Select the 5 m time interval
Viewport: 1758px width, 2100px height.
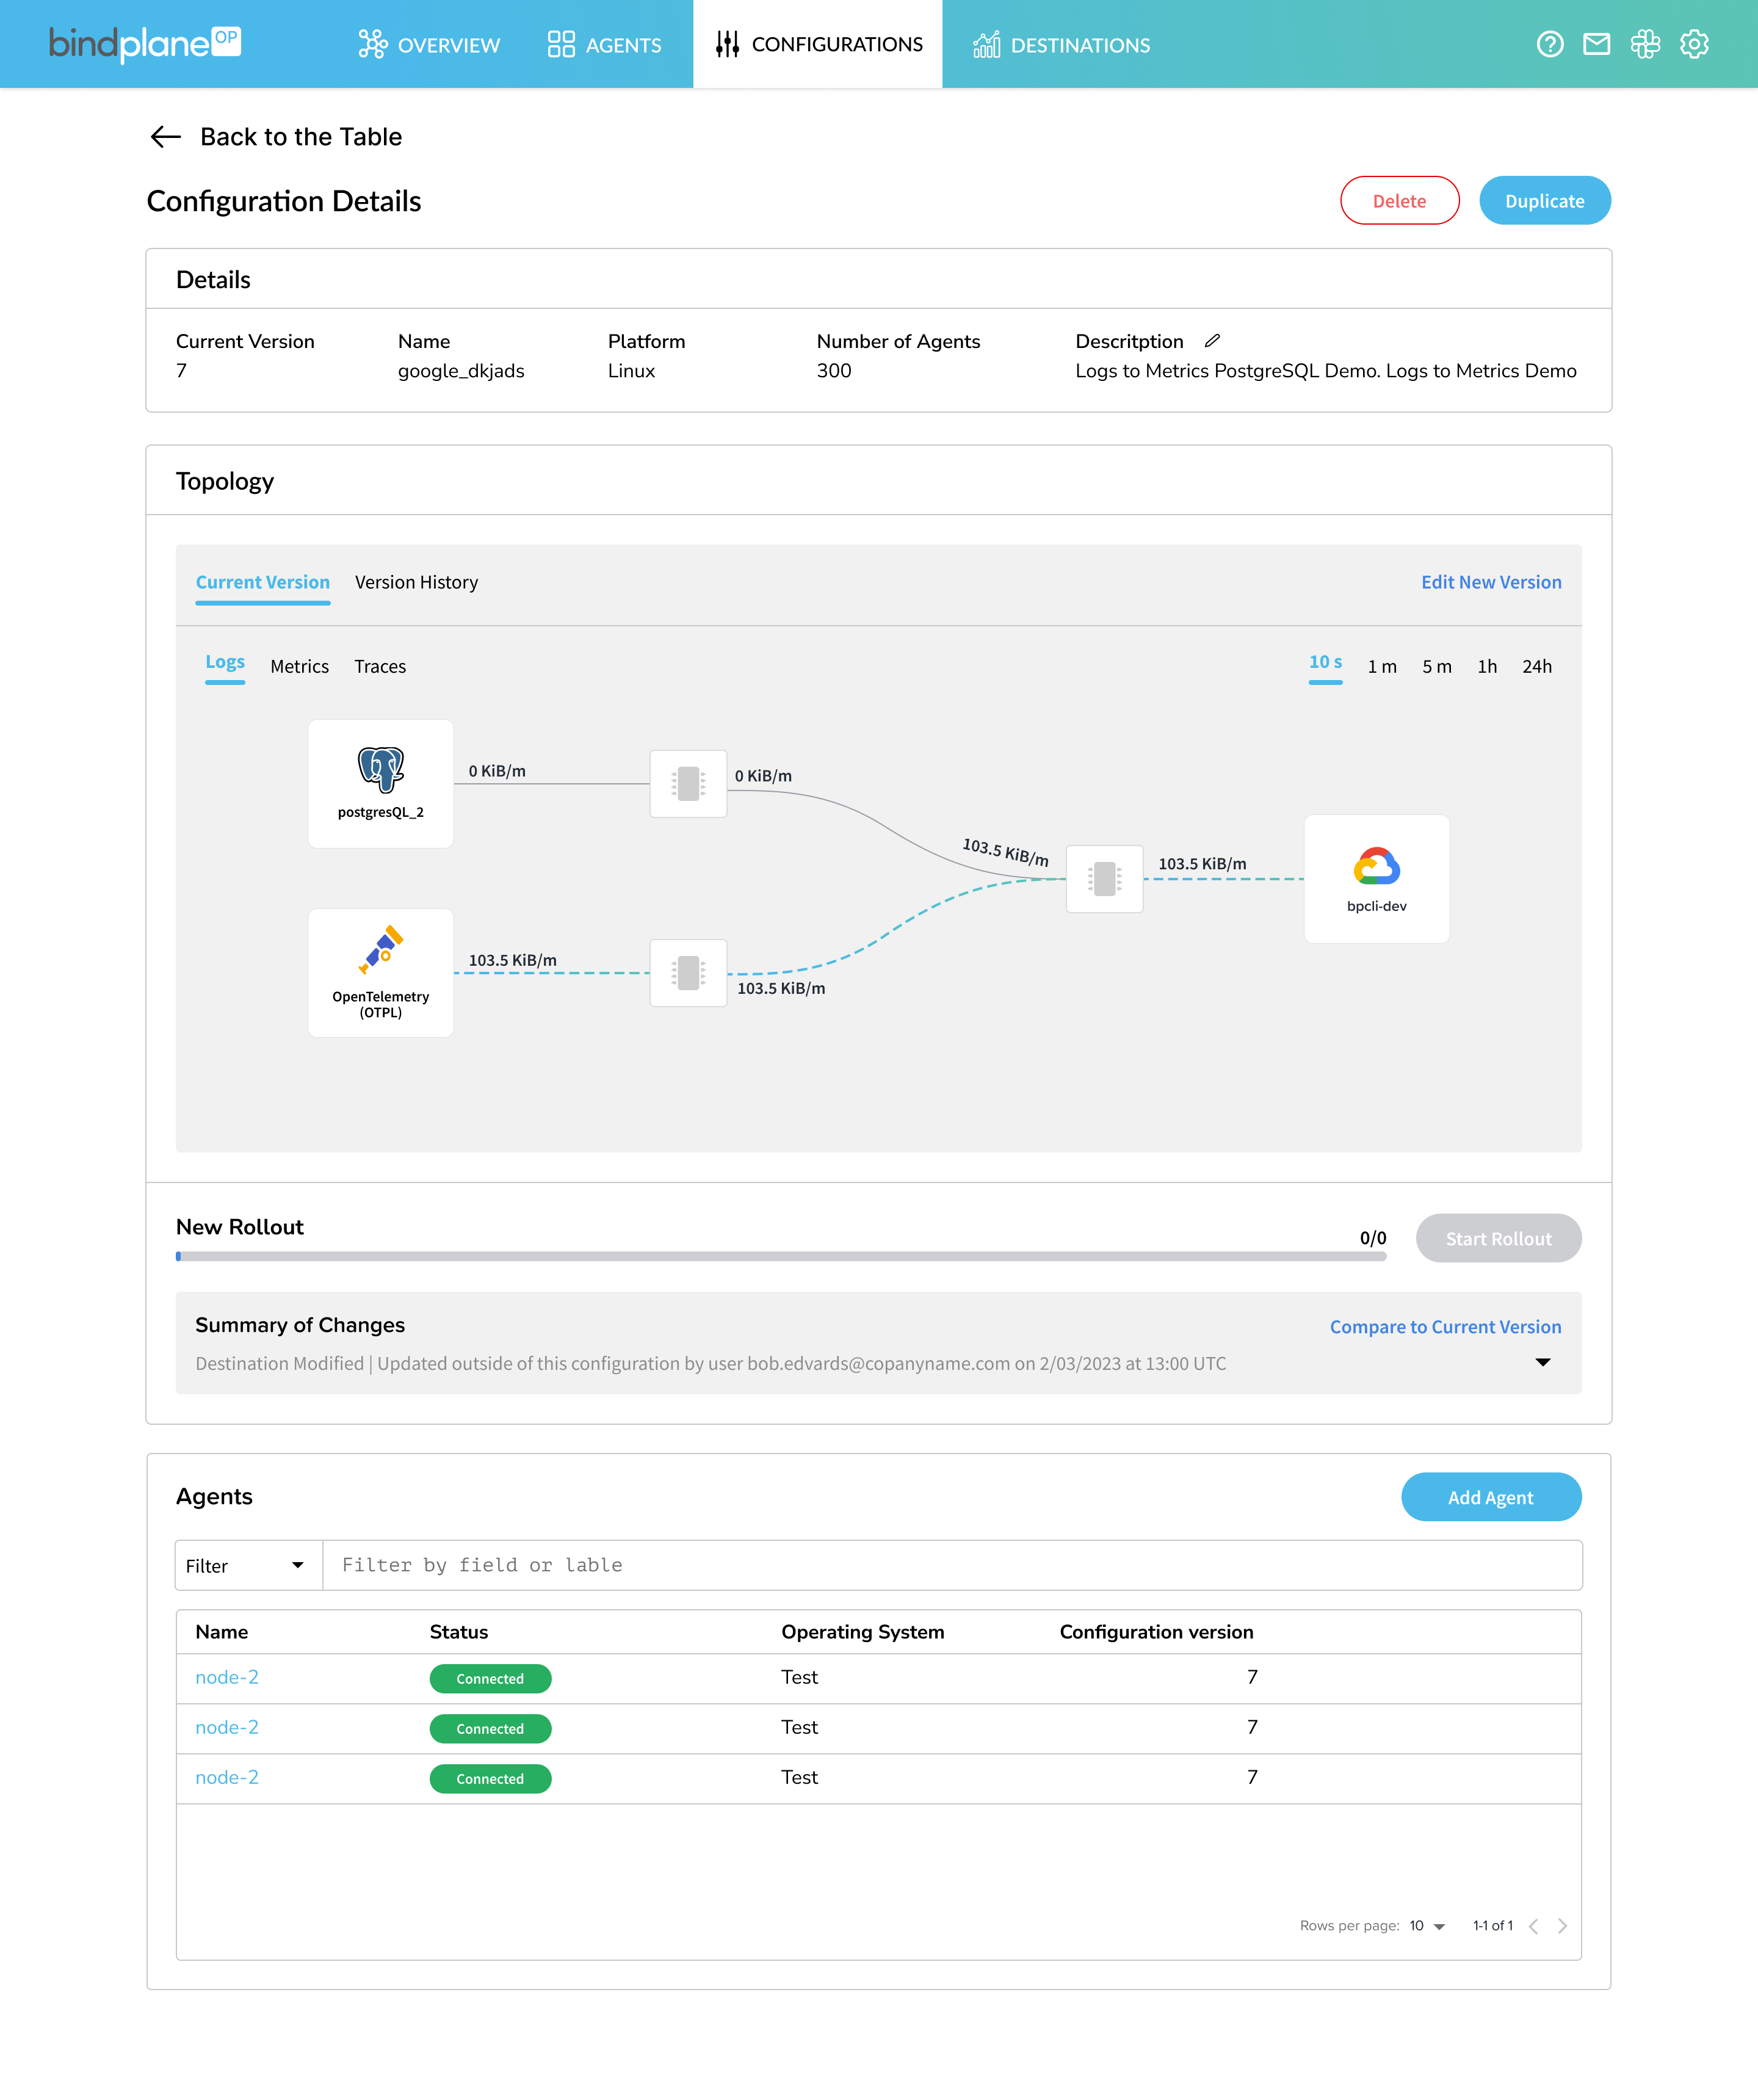pyautogui.click(x=1436, y=666)
